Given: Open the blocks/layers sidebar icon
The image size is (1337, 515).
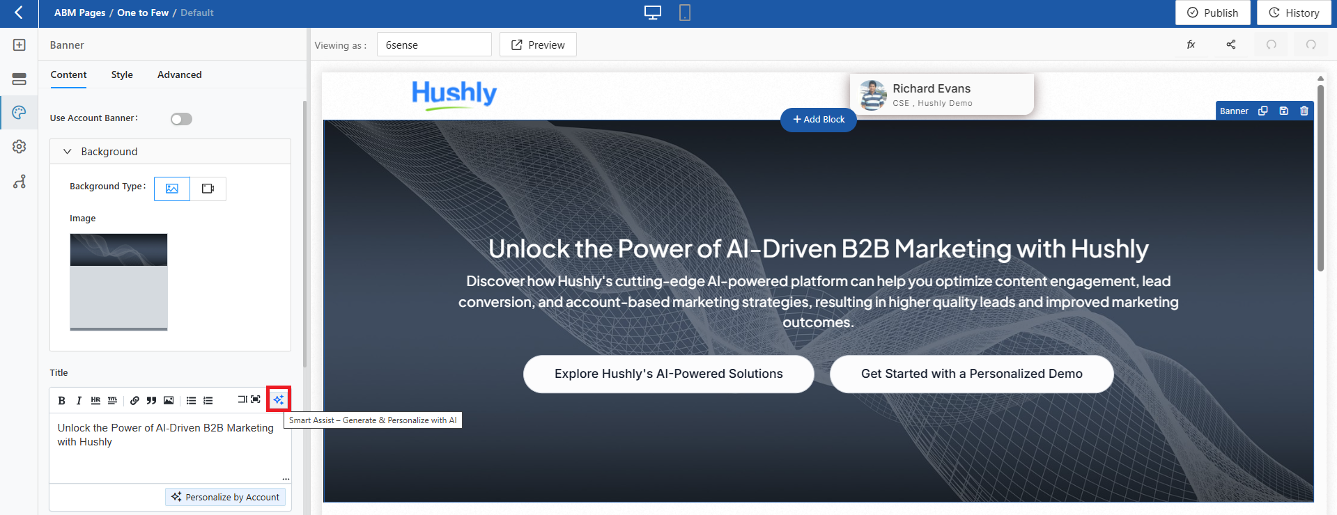Looking at the screenshot, I should pos(20,79).
